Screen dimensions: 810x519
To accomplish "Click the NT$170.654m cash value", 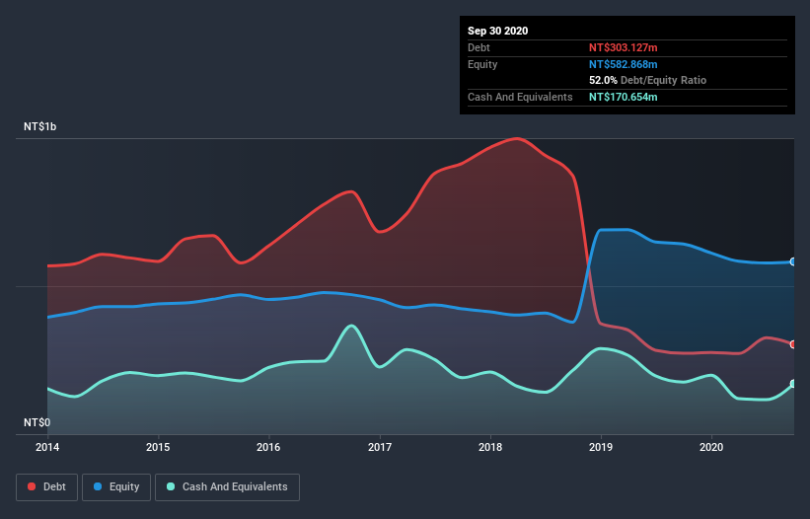I will (623, 97).
